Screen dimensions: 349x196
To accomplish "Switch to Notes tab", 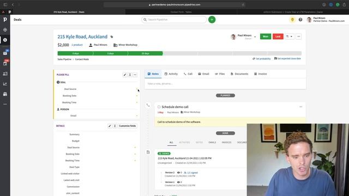I will tap(153, 74).
